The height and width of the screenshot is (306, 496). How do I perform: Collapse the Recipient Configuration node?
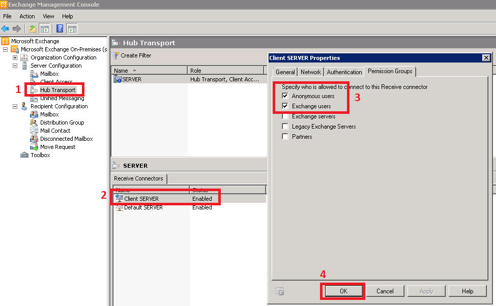[x=15, y=106]
